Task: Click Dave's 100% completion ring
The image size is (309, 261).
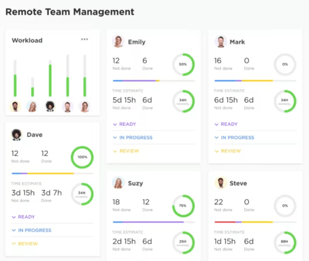Action: pyautogui.click(x=82, y=157)
